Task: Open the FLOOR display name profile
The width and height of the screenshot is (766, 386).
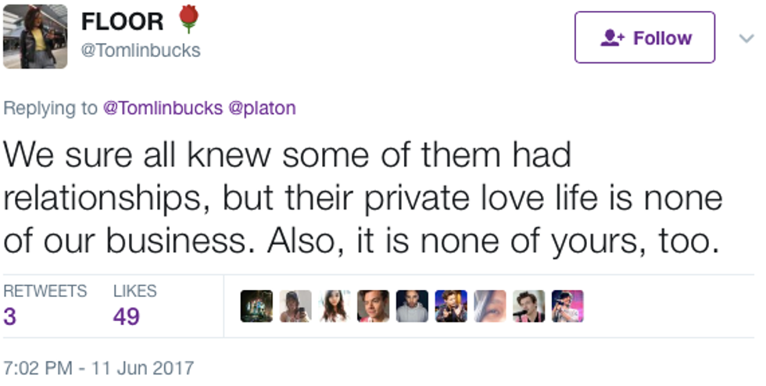Action: [123, 22]
